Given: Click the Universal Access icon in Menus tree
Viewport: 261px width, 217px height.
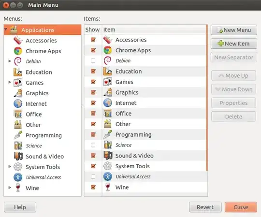Looking at the screenshot, I should (x=18, y=177).
